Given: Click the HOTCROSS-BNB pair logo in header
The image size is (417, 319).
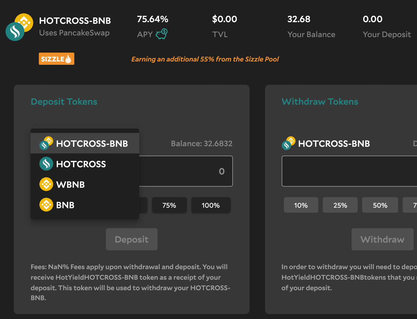Looking at the screenshot, I should pyautogui.click(x=19, y=27).
